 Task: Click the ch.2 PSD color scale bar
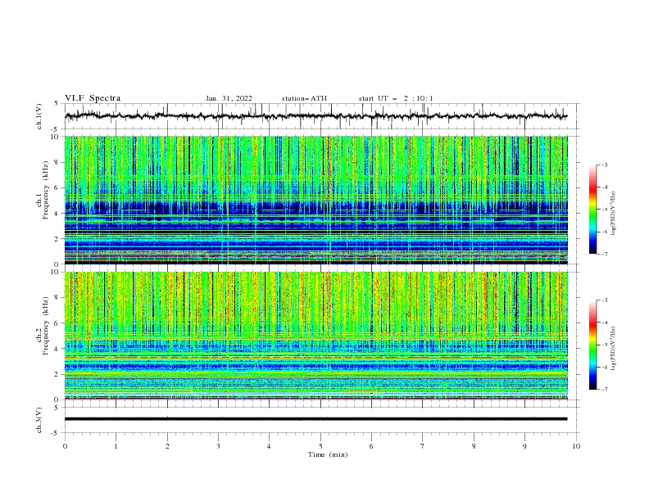(593, 345)
